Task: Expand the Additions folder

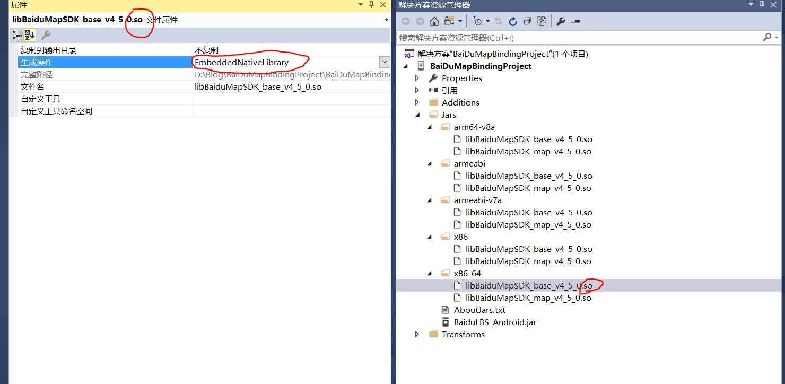Action: coord(417,102)
